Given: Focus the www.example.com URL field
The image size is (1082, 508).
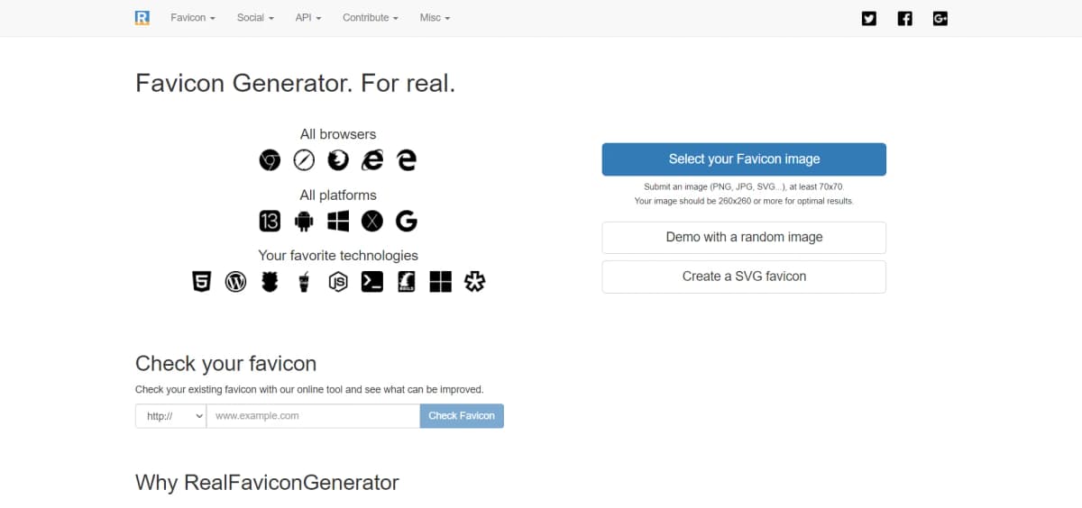Looking at the screenshot, I should tap(313, 416).
